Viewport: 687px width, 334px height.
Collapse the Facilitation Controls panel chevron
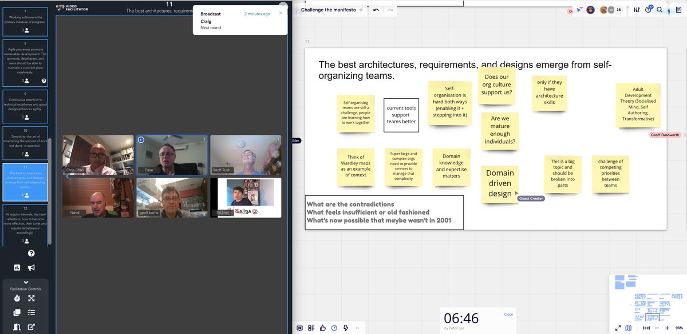25,282
